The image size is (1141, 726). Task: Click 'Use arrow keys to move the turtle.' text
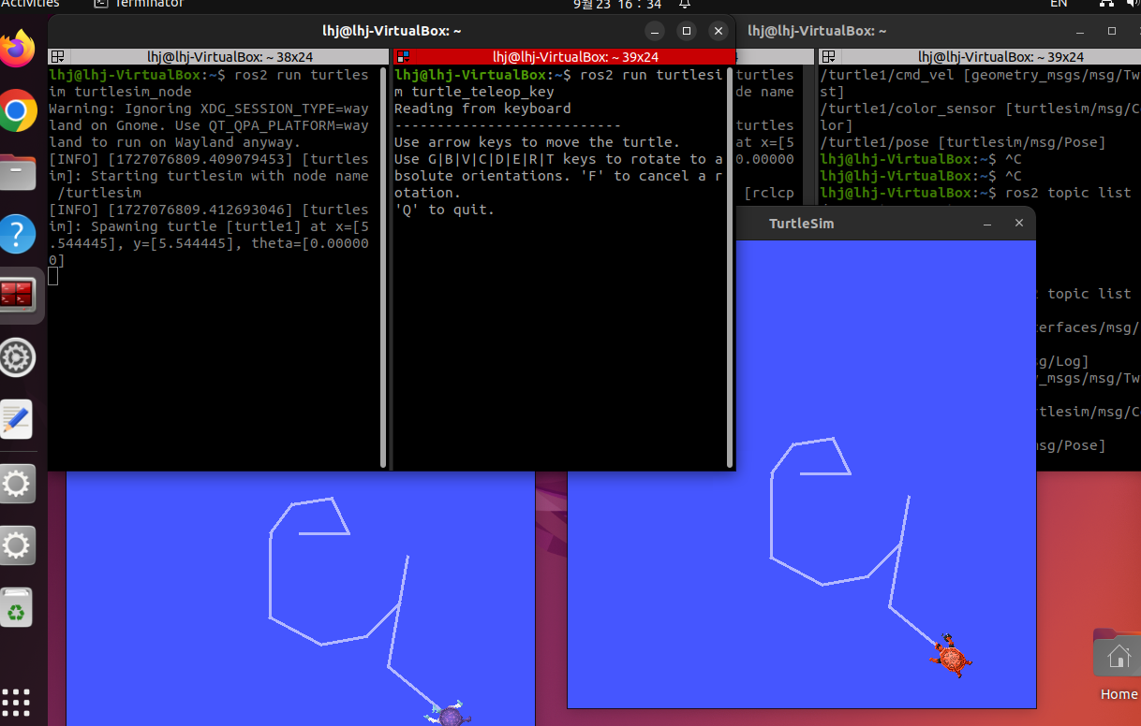point(537,142)
